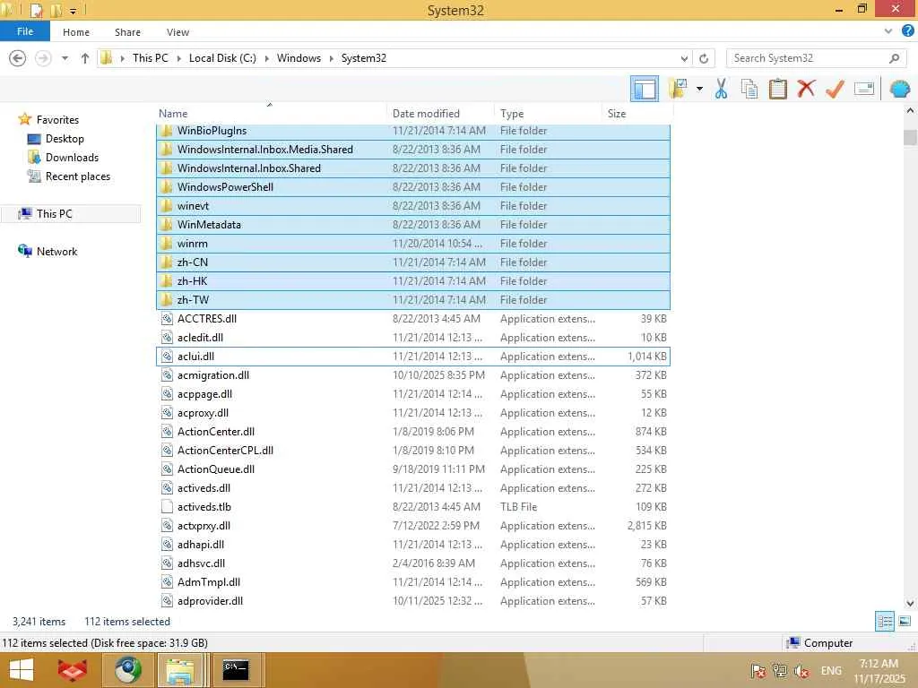Paste using the clipboard icon
918x688 pixels.
pos(777,89)
